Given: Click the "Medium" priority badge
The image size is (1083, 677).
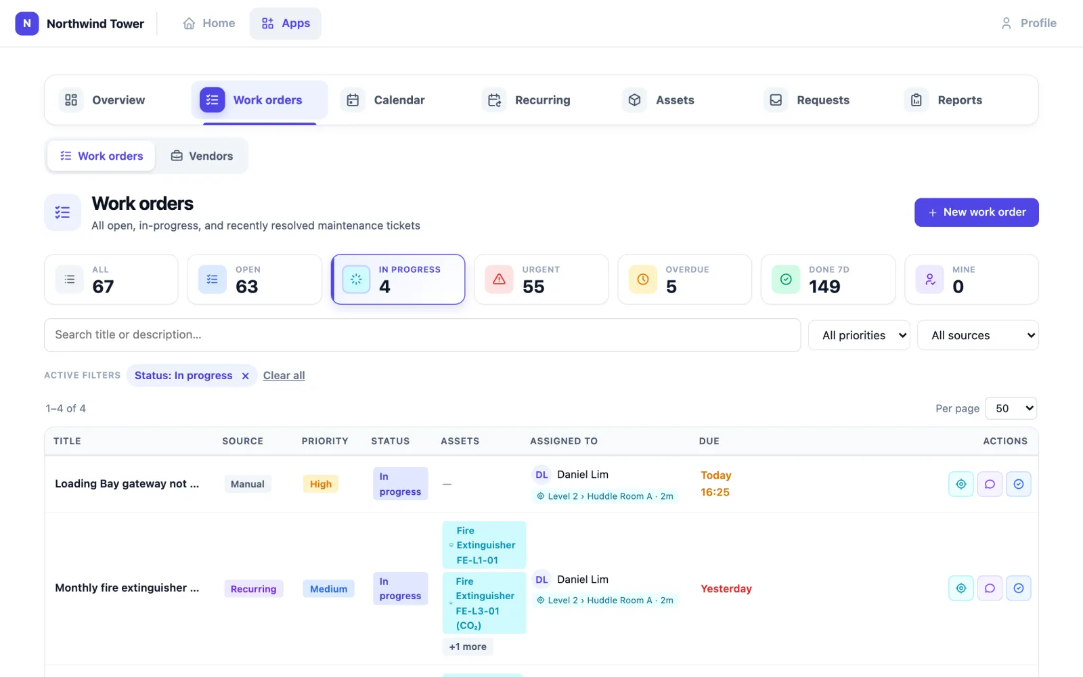Looking at the screenshot, I should tap(328, 589).
